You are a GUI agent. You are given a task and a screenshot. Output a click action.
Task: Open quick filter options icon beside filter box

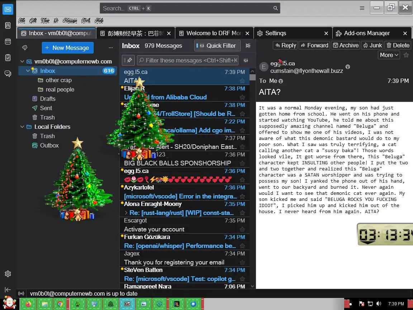click(246, 60)
